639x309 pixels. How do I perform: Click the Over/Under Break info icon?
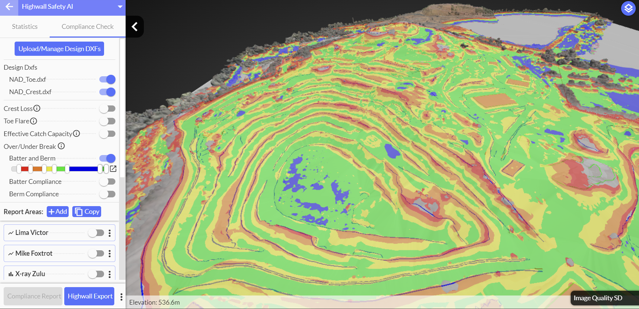click(61, 146)
